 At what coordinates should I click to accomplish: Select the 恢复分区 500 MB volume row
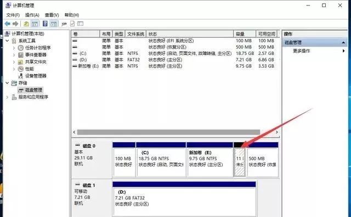(175, 47)
